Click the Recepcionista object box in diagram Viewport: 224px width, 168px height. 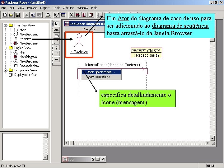pyautogui.click(x=146, y=53)
